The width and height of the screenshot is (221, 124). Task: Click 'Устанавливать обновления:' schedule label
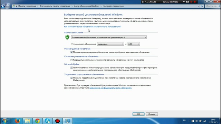point(84,44)
